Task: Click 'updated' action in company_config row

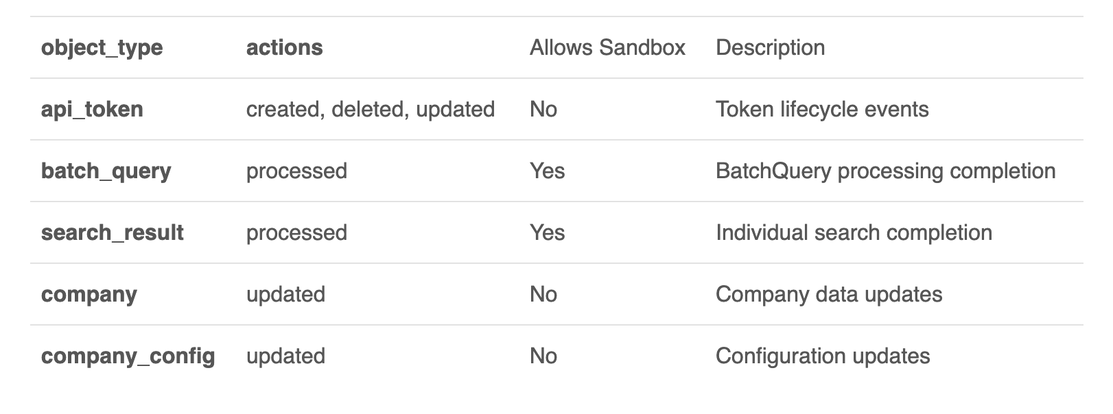Action: 286,356
